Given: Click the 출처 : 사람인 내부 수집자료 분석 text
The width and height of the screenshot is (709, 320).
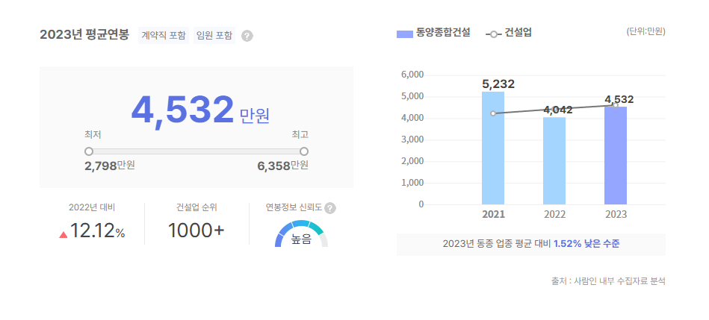Looking at the screenshot, I should click(x=609, y=281).
